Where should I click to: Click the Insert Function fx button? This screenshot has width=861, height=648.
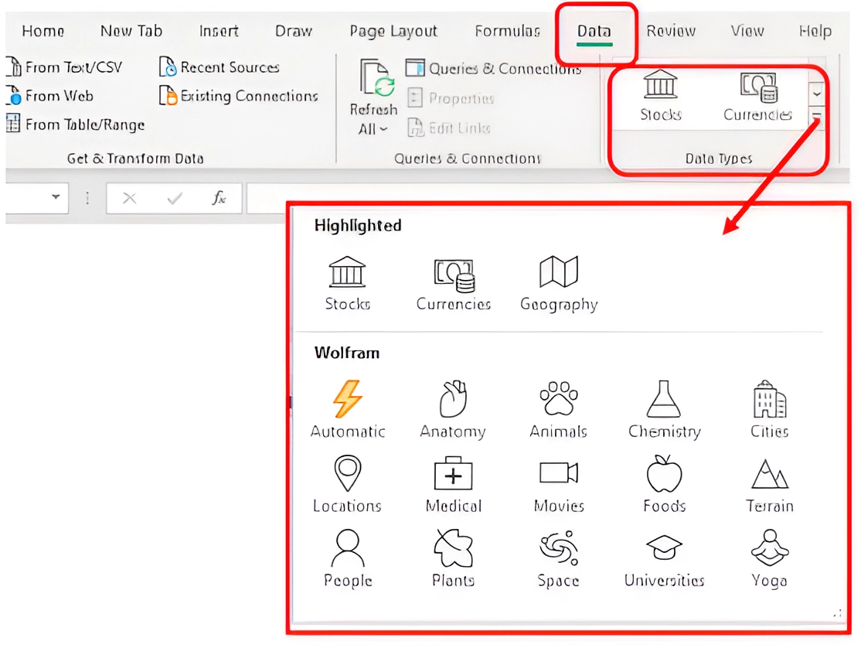[x=219, y=198]
